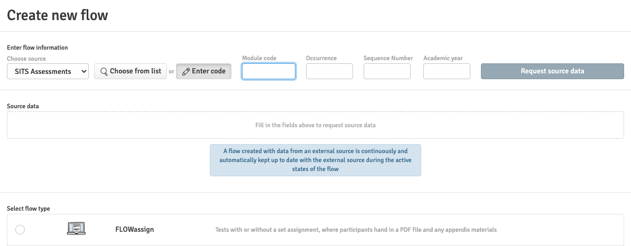Click the FLOWassign flow type name

coord(135,230)
